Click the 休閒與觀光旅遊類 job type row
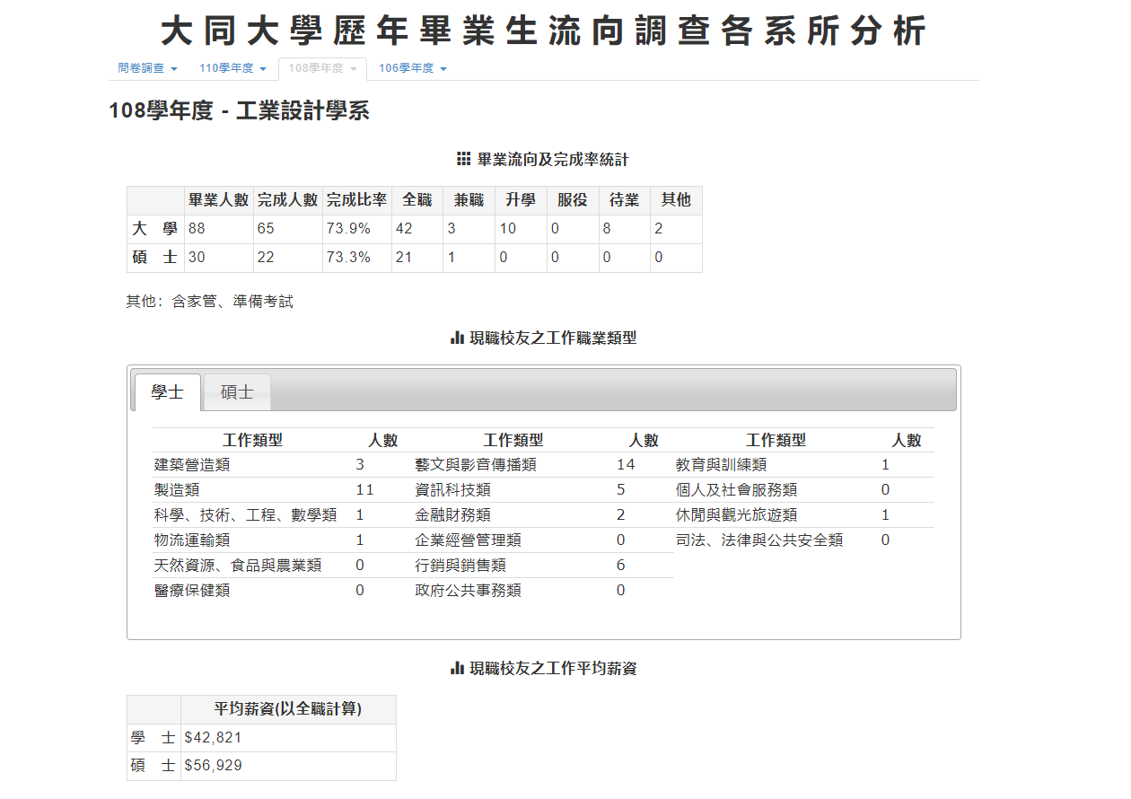This screenshot has width=1131, height=799. (804, 515)
